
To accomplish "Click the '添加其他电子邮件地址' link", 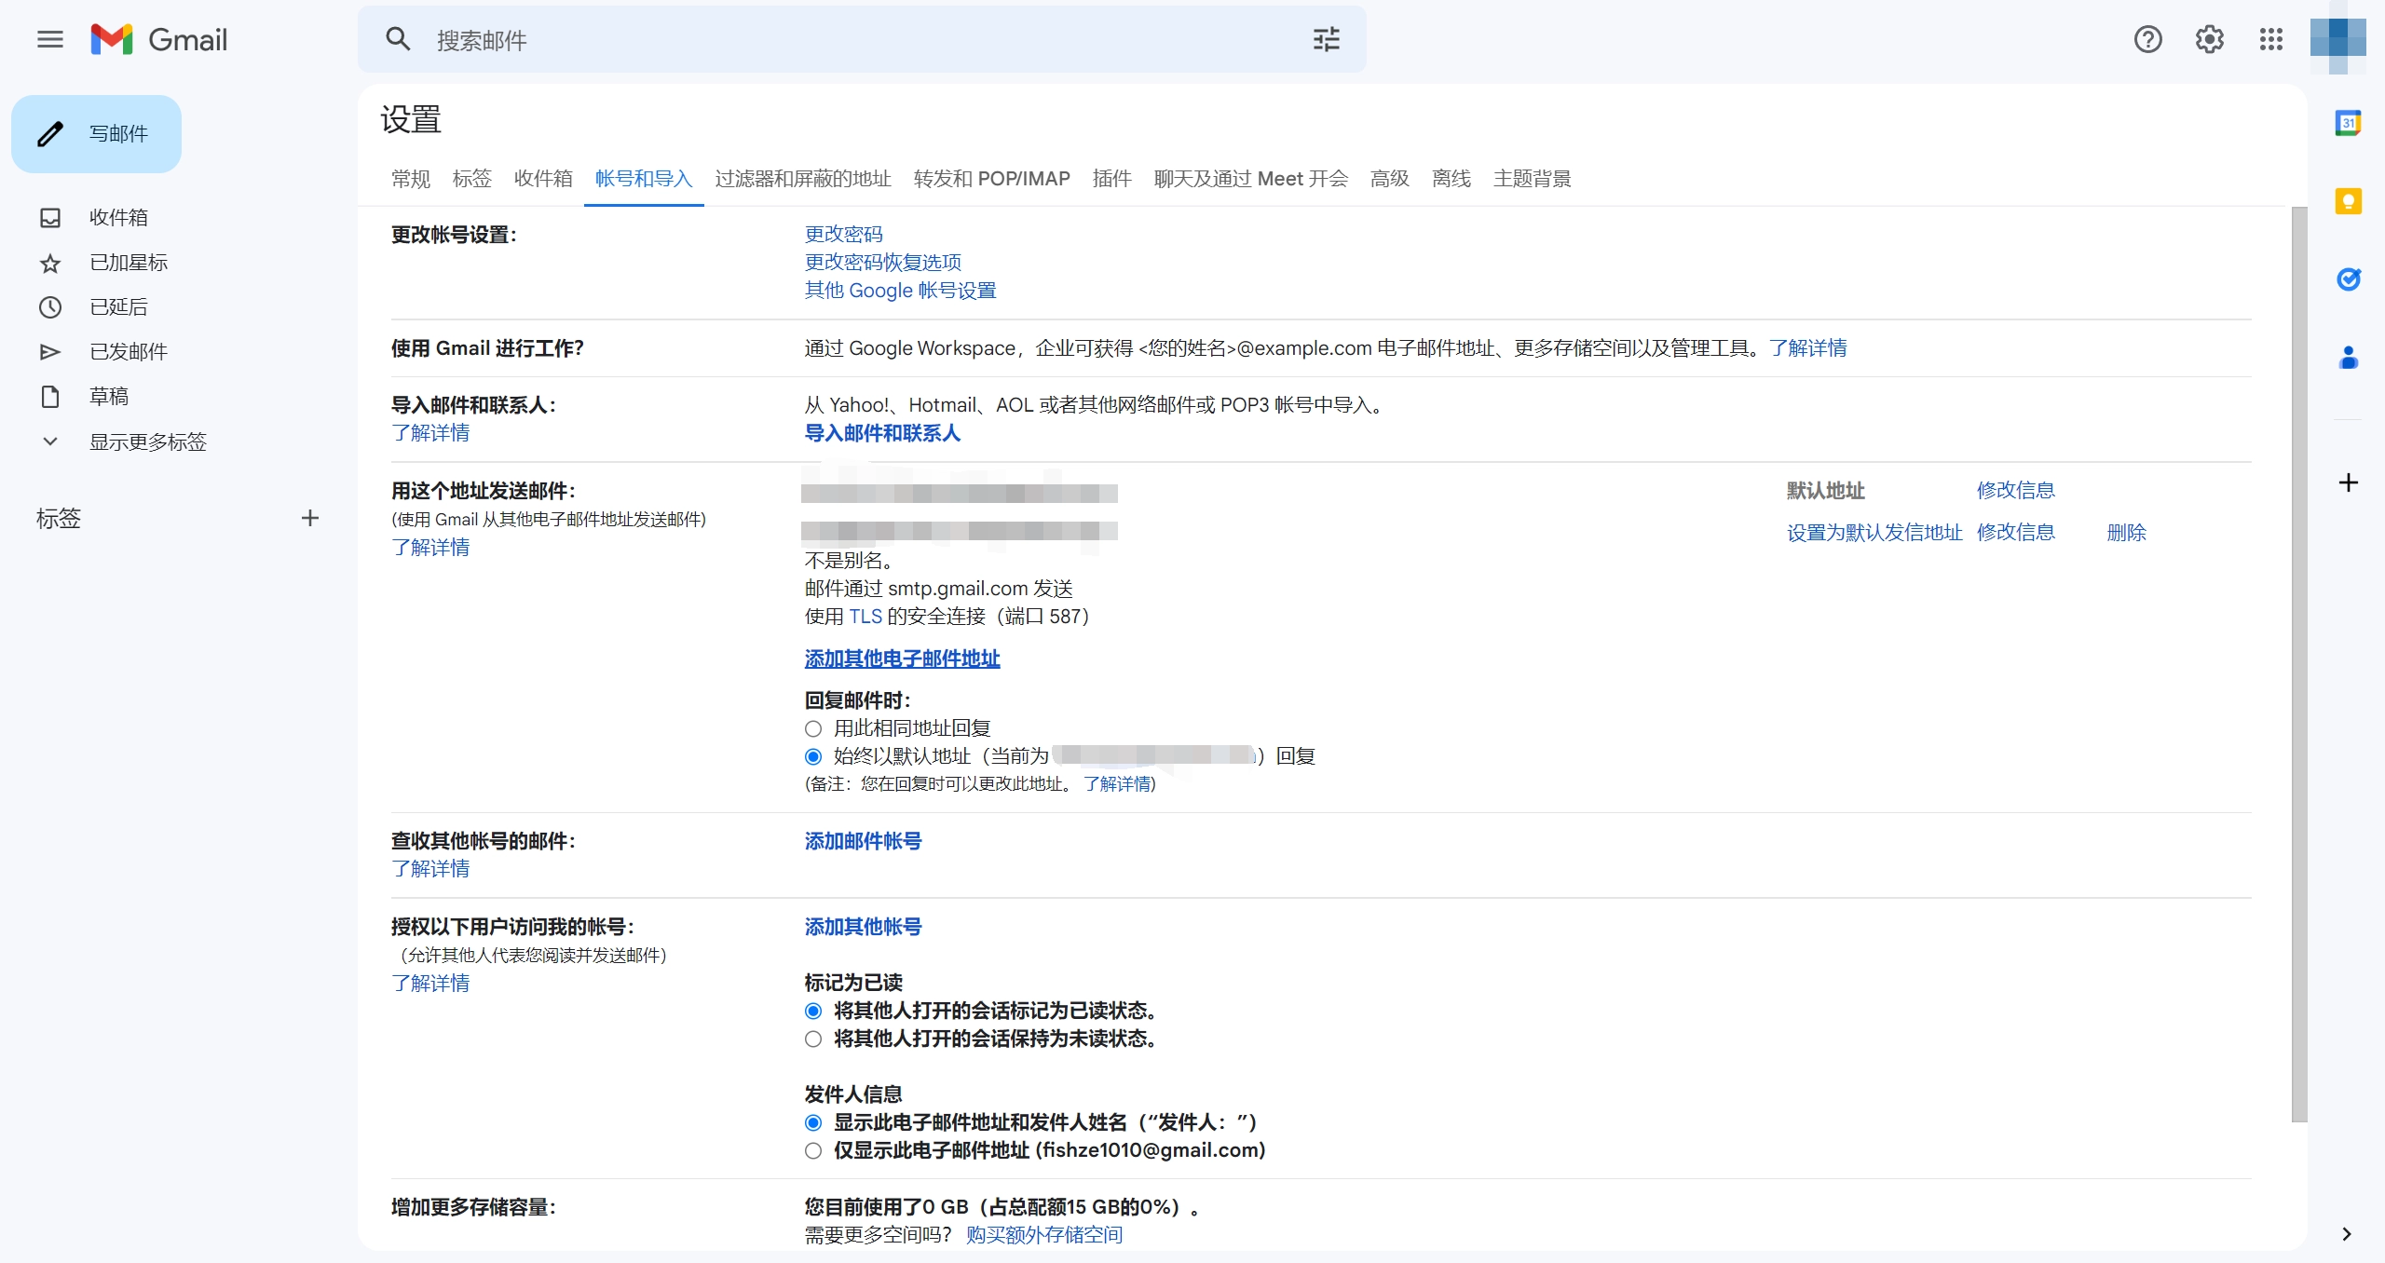I will [902, 659].
